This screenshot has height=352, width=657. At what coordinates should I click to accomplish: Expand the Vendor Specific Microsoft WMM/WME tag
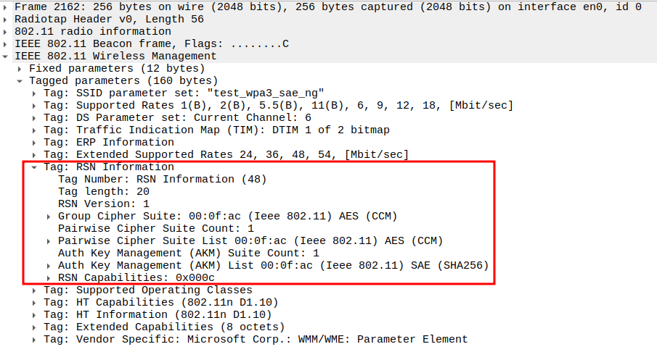coord(35,340)
